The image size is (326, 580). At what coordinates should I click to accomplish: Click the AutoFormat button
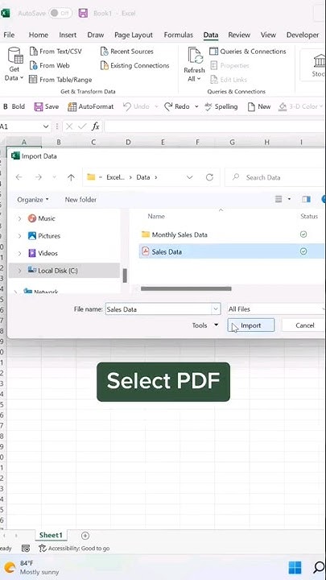point(91,106)
